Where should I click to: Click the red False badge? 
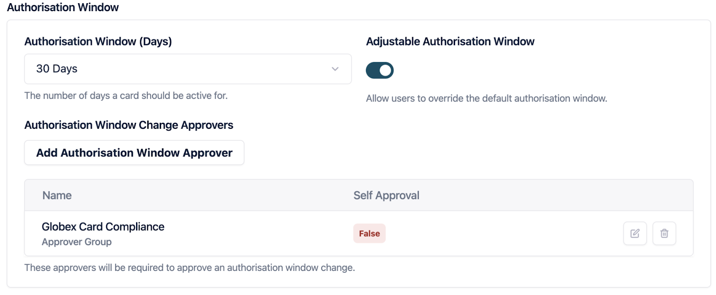[369, 233]
